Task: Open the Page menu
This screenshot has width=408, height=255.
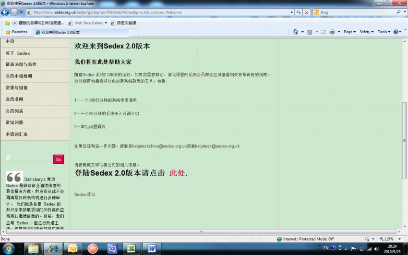Action: [x=349, y=32]
